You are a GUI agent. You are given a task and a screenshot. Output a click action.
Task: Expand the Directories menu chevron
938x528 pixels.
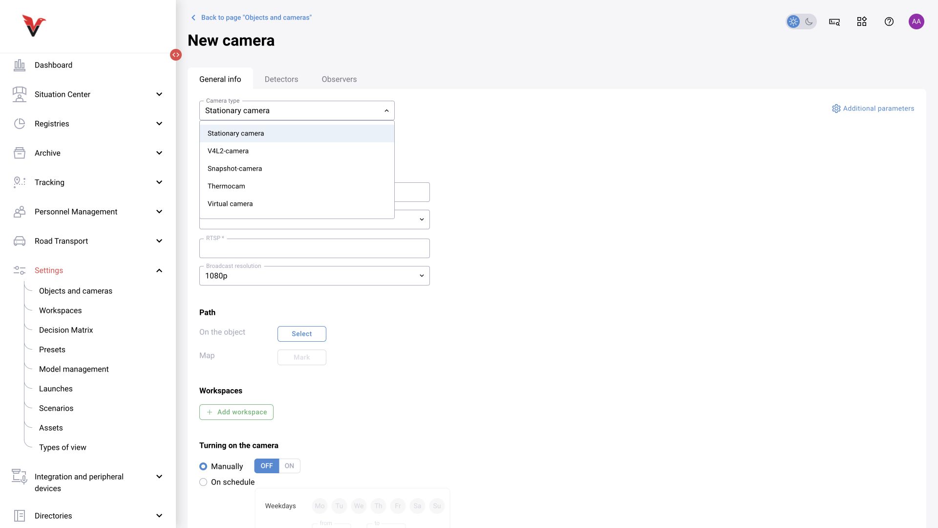coord(159,516)
